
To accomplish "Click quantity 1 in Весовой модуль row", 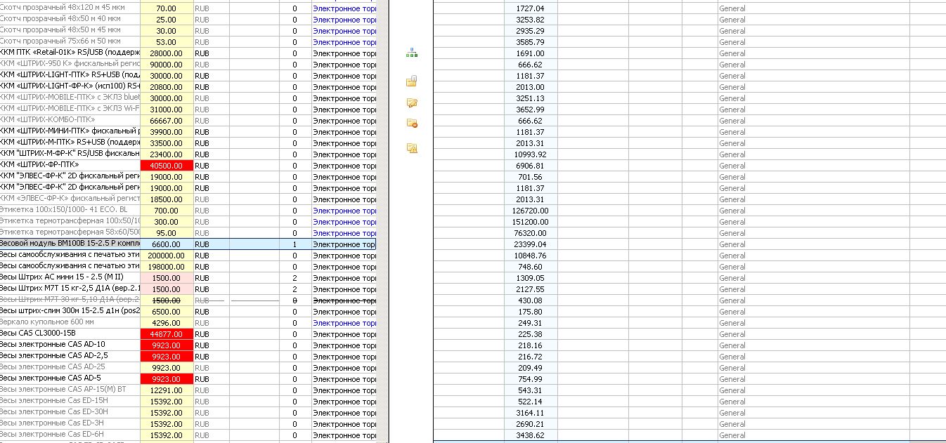I will [x=294, y=244].
